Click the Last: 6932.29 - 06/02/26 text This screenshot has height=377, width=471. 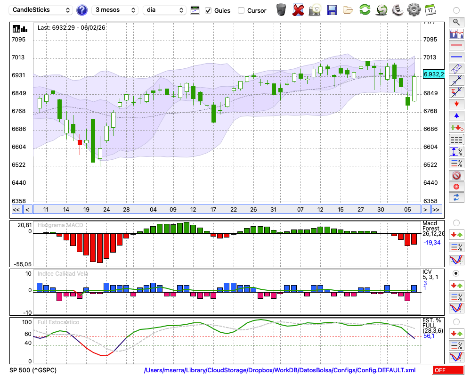72,28
